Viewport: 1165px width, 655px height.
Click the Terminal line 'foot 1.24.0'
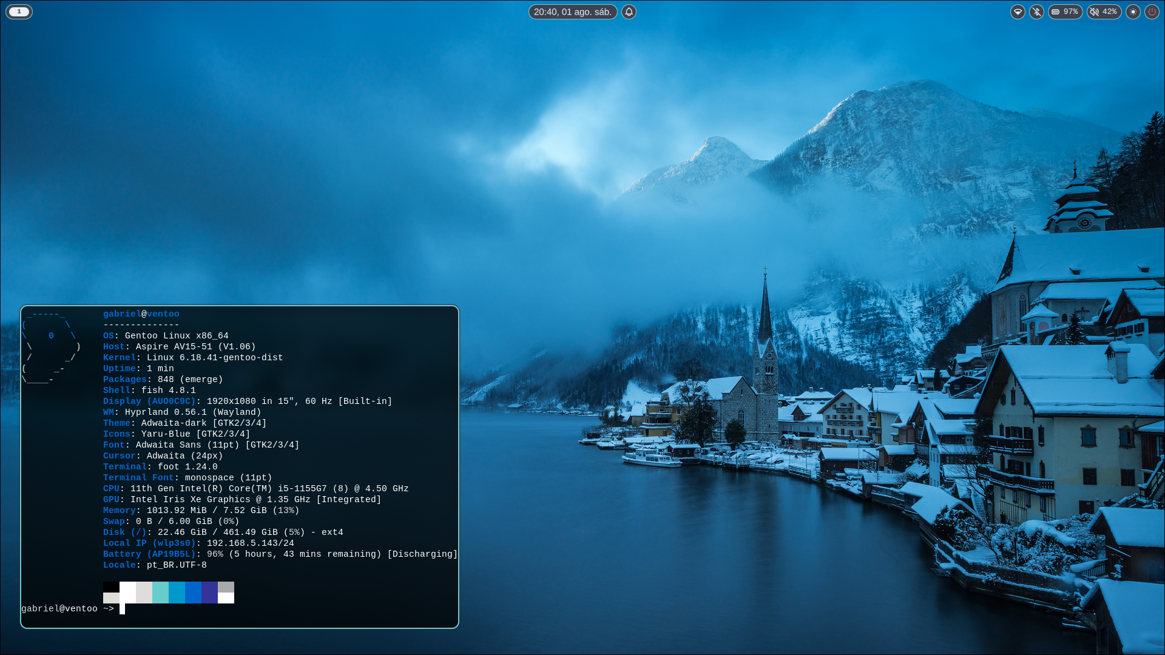(x=160, y=467)
